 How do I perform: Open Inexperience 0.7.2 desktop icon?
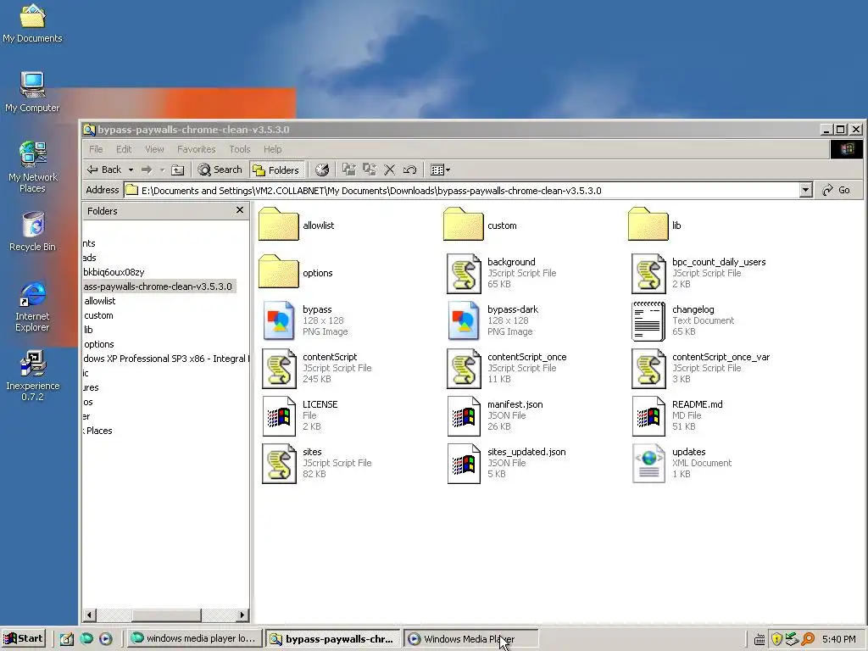click(33, 376)
